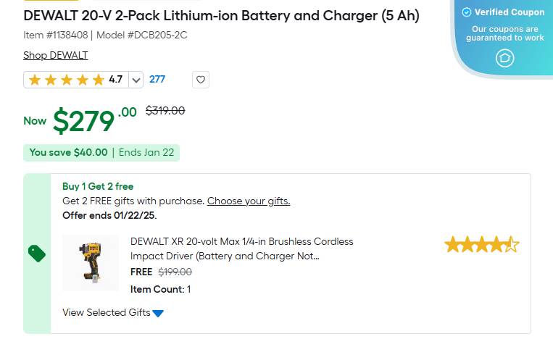The height and width of the screenshot is (347, 553).
Task: Click the green price tag icon
Action: point(37,253)
